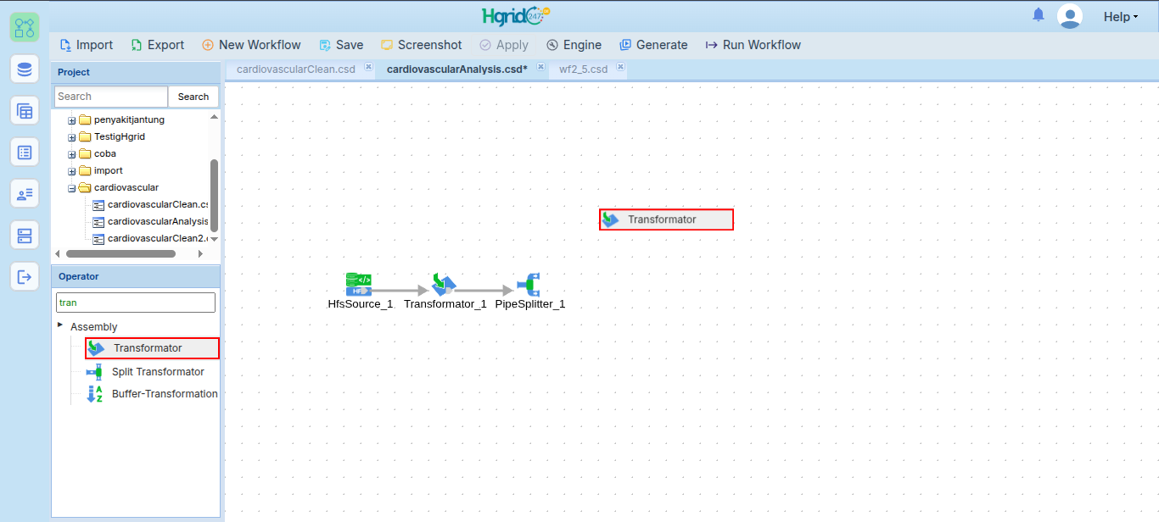The image size is (1159, 522).
Task: Select the HfsSource_1 node icon
Action: (x=359, y=284)
